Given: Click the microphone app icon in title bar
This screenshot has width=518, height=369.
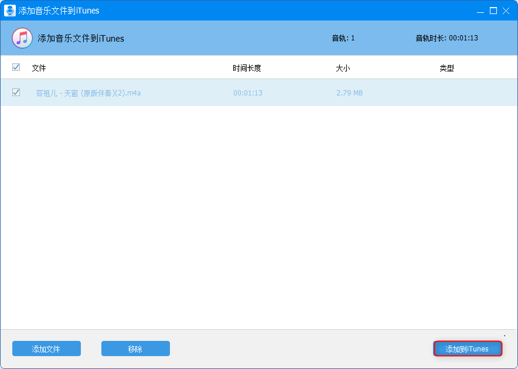Looking at the screenshot, I should click(10, 11).
